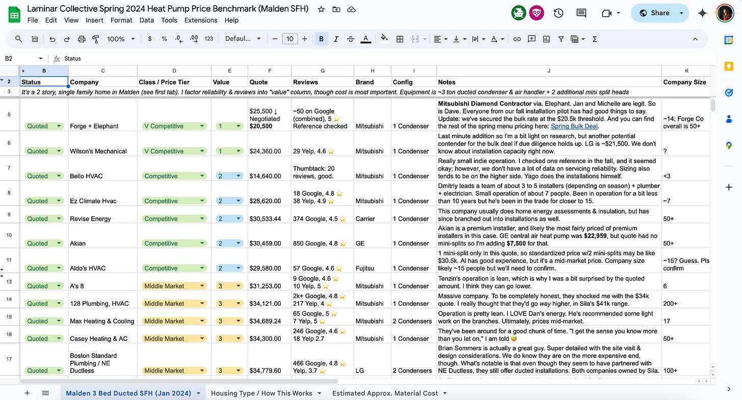Open the Name box dropdown arrow
The width and height of the screenshot is (742, 400).
click(x=41, y=59)
